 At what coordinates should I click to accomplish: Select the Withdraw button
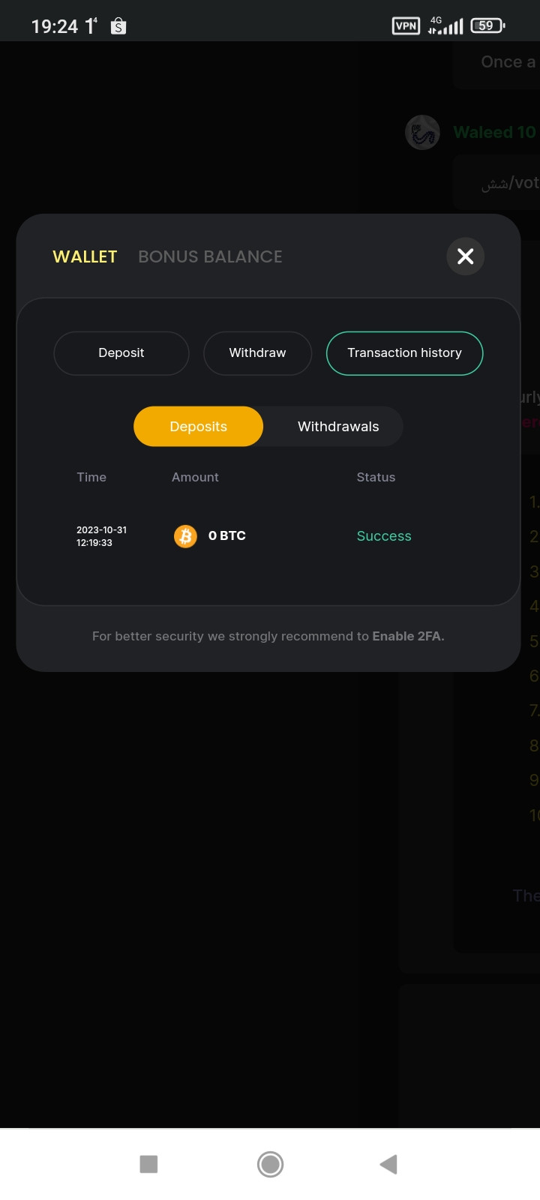click(x=257, y=353)
